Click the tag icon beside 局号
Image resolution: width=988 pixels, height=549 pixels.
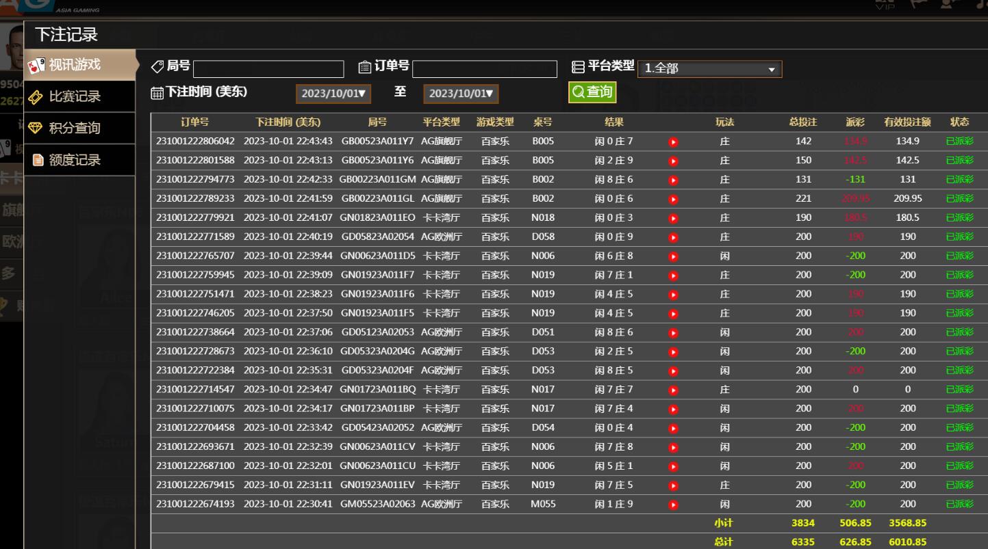coord(157,67)
